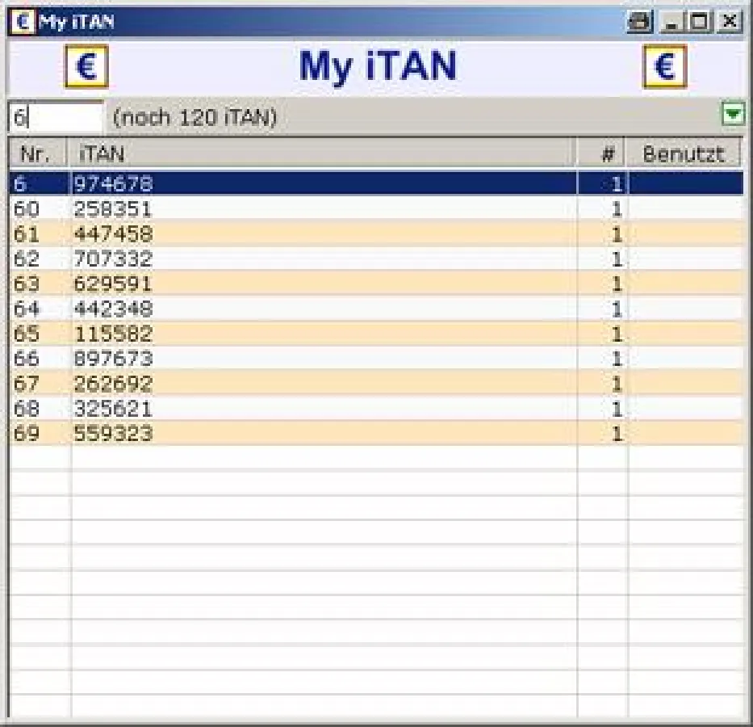
Task: Select row 65 with iTAN 115582
Action: 242,334
